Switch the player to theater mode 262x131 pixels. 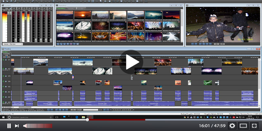pyautogui.click(x=243, y=126)
